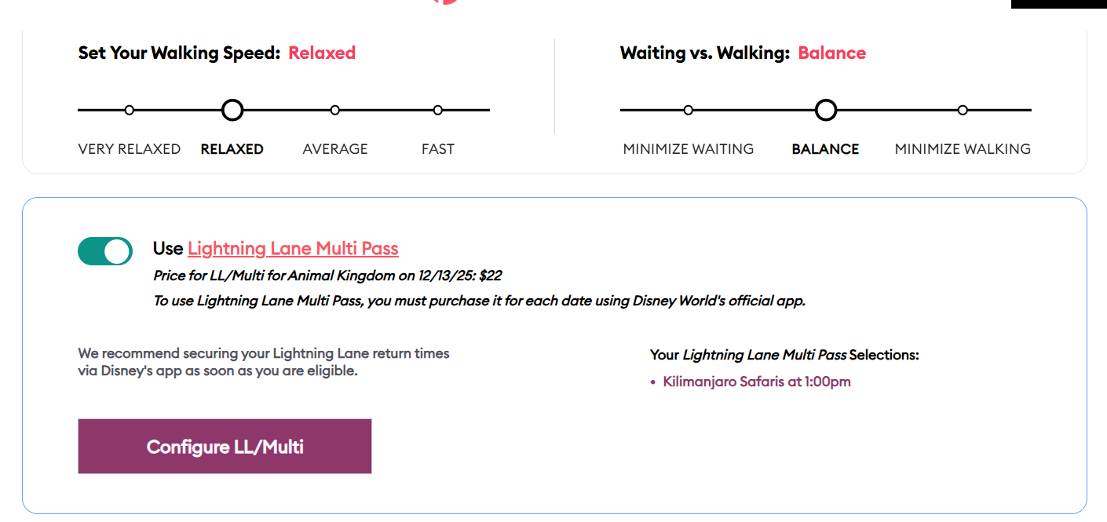
Task: Click the Minimize Waiting slider dot
Action: tap(689, 110)
